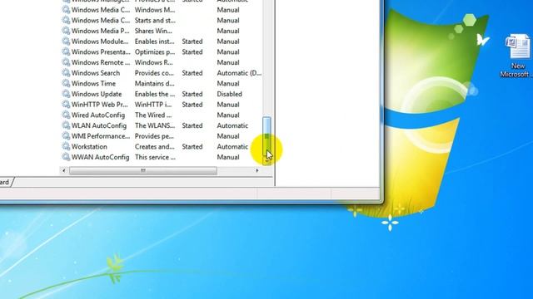533x299 pixels.
Task: Click 'This service ...' description text
Action: 155,157
